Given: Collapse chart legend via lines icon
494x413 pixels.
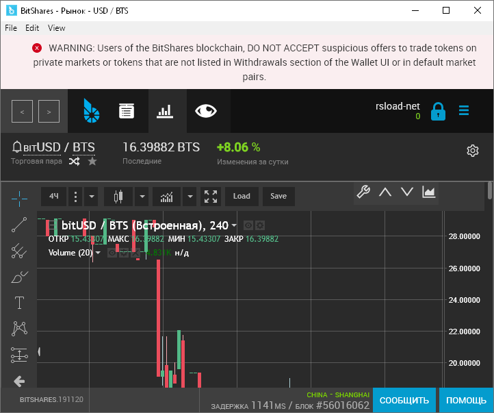Looking at the screenshot, I should [x=53, y=225].
